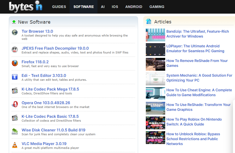Go to the AI nav tab

(103, 7)
